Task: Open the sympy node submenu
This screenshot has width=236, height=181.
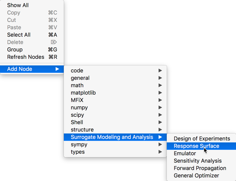Action: point(79,144)
